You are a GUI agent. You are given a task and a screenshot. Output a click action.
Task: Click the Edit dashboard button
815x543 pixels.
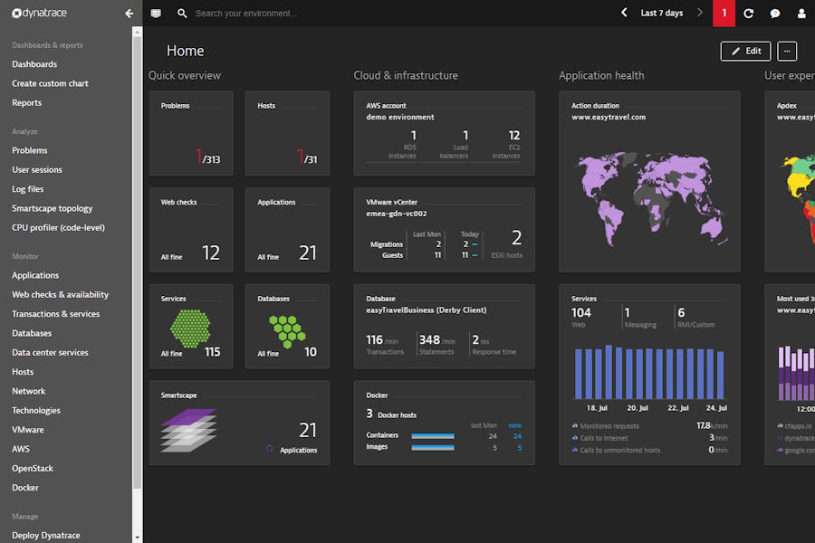coord(745,51)
